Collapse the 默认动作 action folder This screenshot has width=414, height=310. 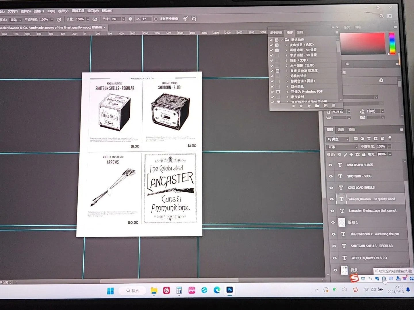tap(282, 40)
